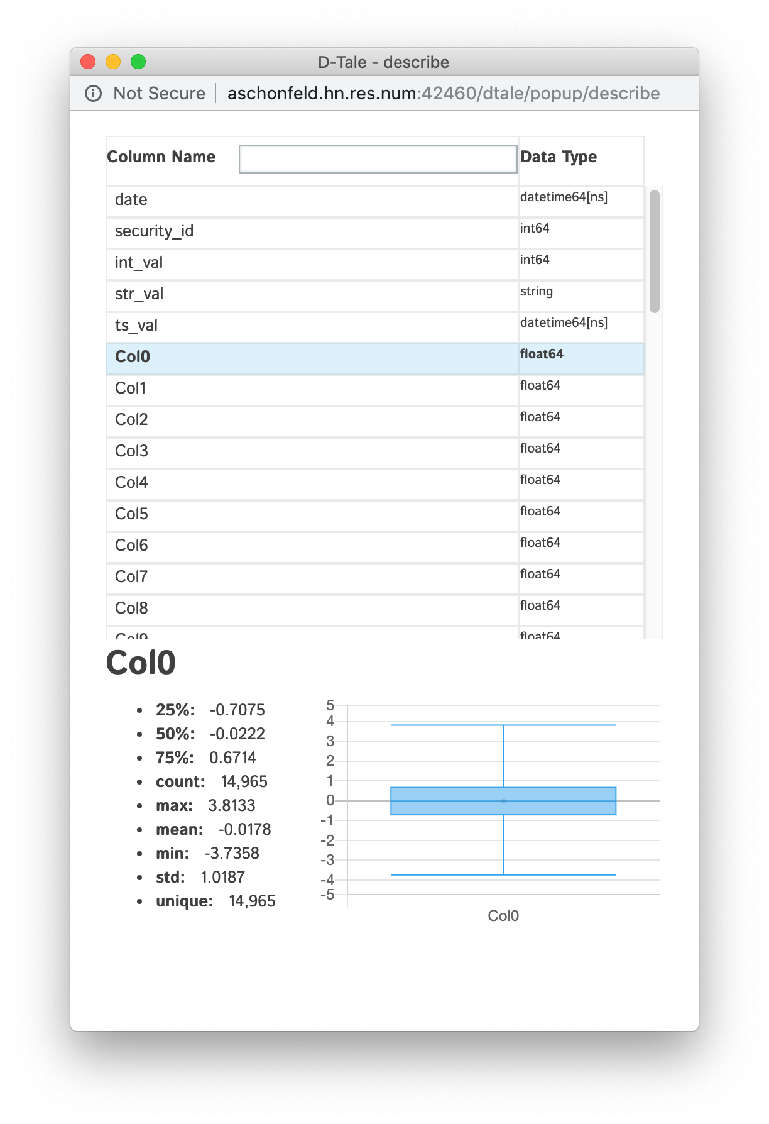
Task: Choose the Col2 column row
Action: click(x=312, y=421)
